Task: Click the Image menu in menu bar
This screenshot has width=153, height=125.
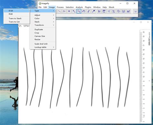Action: pyautogui.click(x=52, y=7)
